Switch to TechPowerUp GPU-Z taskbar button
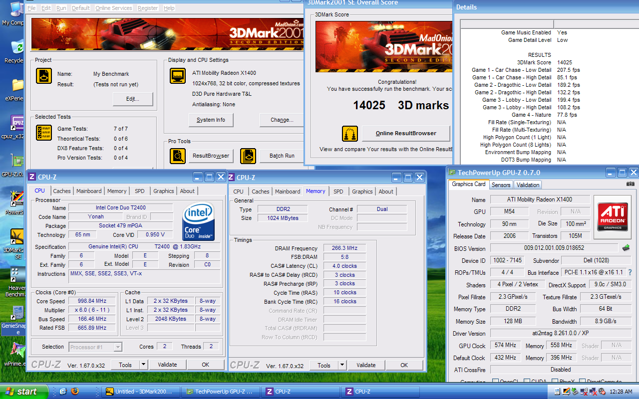 221,392
